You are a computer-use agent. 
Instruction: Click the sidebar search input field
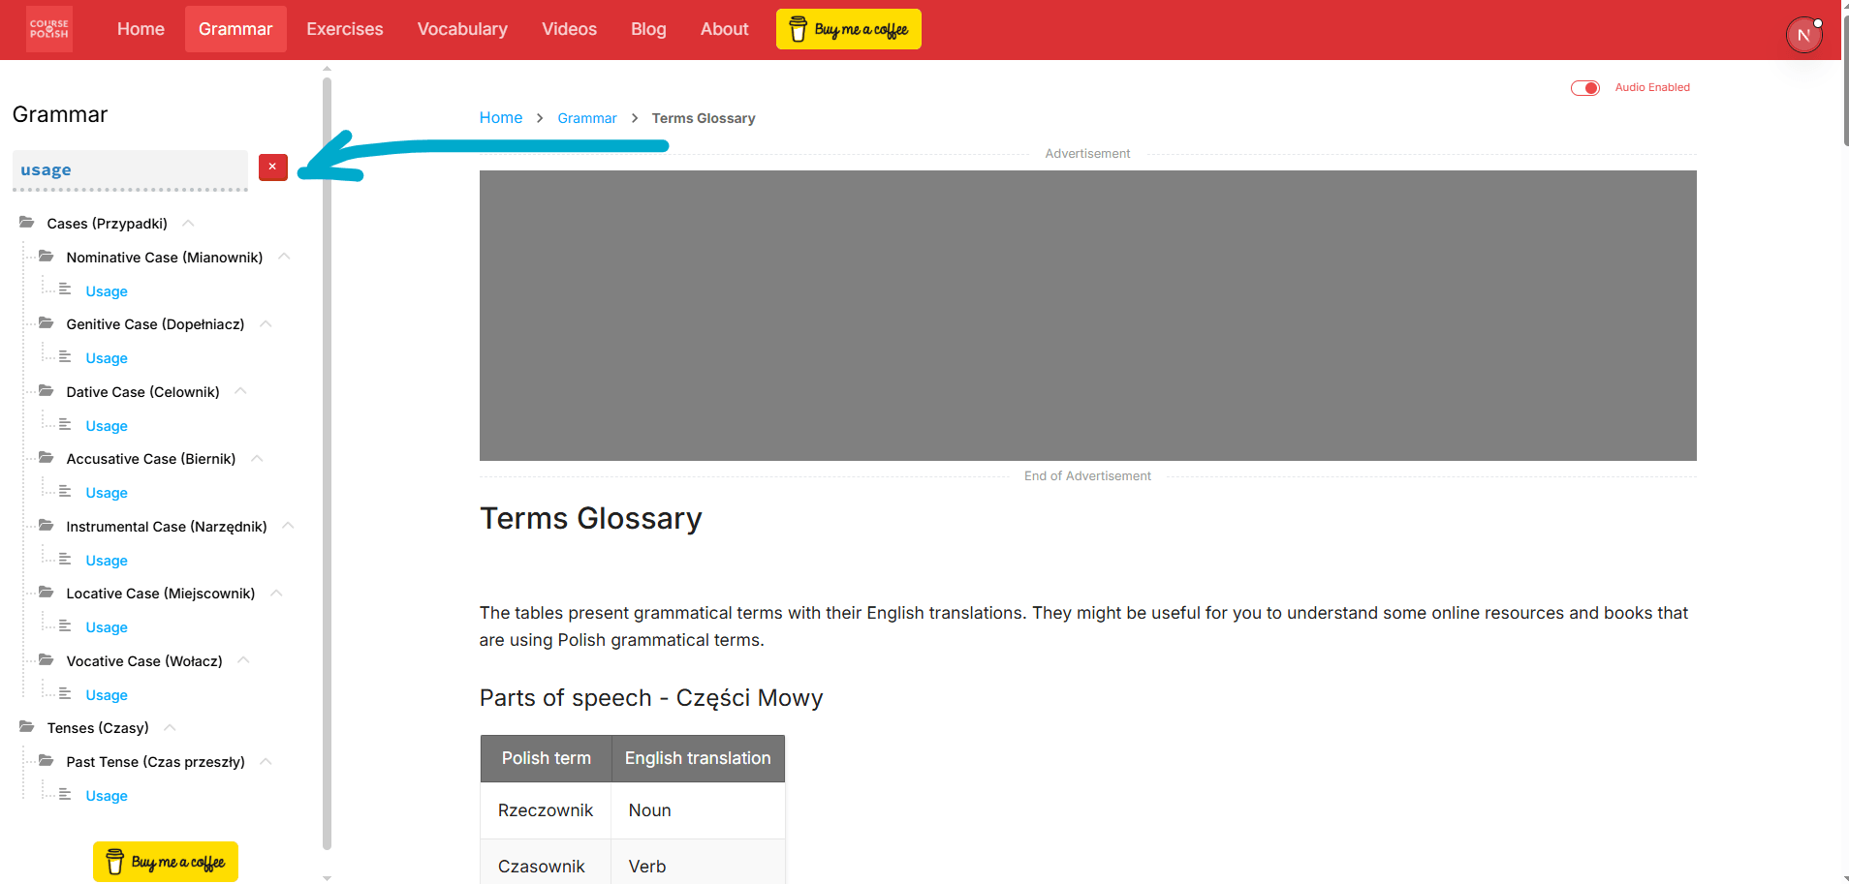click(130, 169)
